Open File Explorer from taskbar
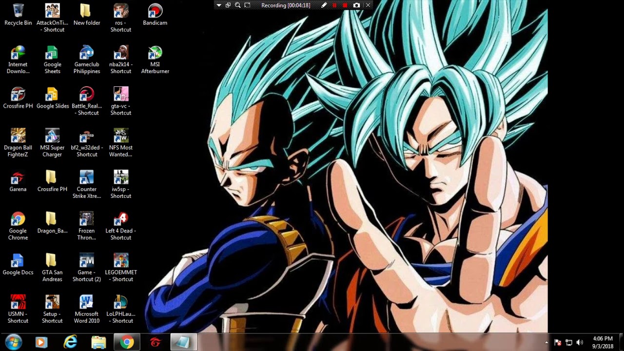The height and width of the screenshot is (351, 624). 98,342
